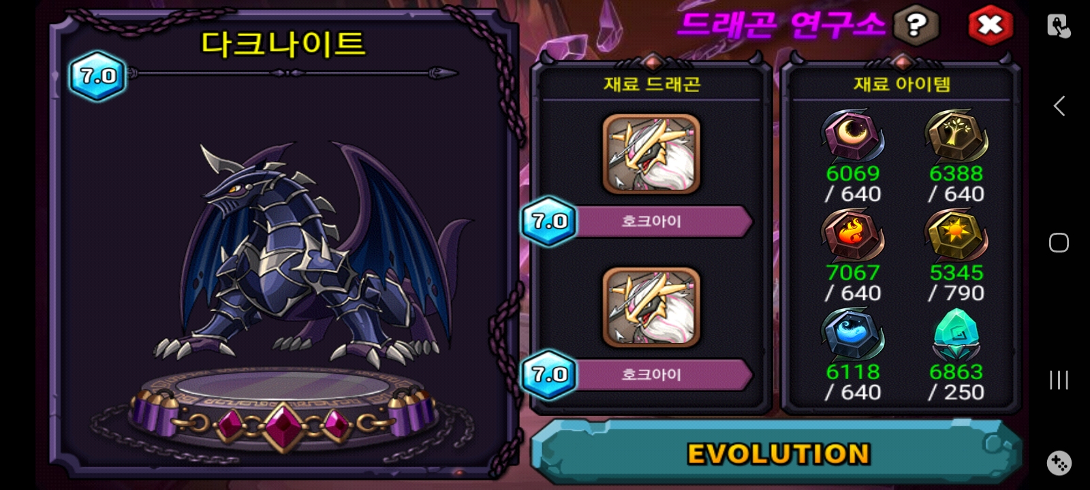This screenshot has width=1090, height=490.
Task: Select the upper 호크아이 material dragon portrait
Action: pos(651,154)
